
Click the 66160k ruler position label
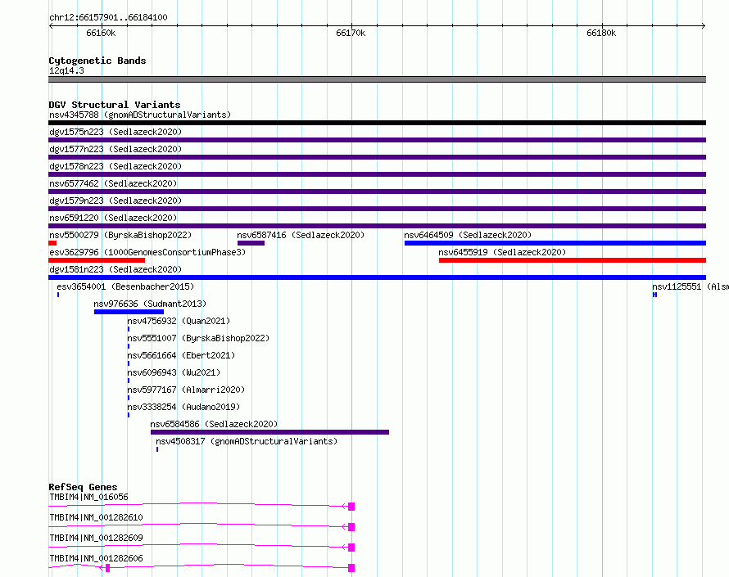[101, 33]
